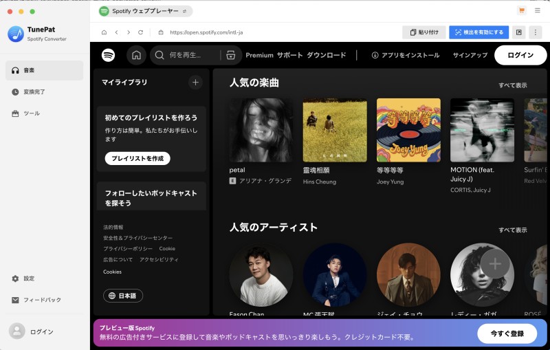Switch source via Spotify ウェブプレーヤー selector

click(146, 11)
